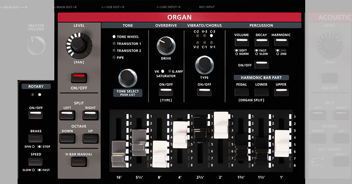This screenshot has height=184, width=352.
Task: Toggle the Vibrato/Chorus ON/OFF button
Action: (204, 92)
